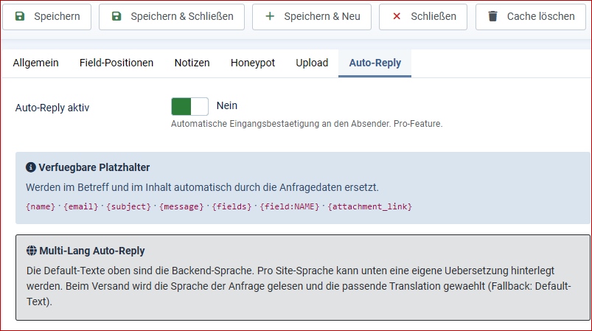
Task: Click the floppy disk icon on Speichern
Action: [x=20, y=16]
